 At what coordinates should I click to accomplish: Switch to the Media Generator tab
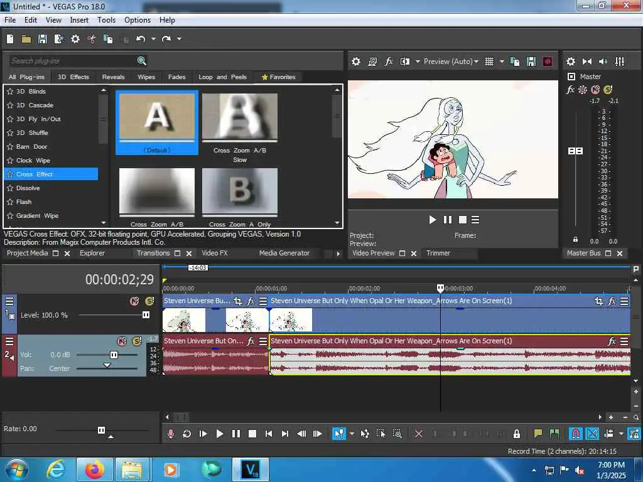click(x=284, y=254)
